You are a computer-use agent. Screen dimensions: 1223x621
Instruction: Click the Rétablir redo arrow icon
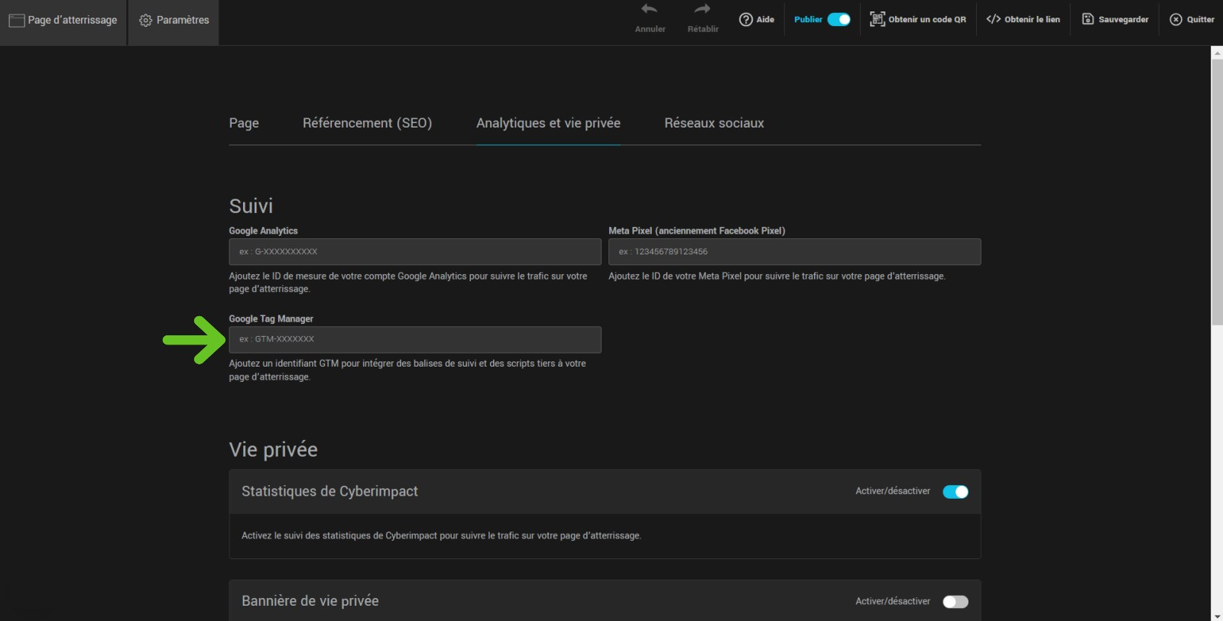pos(702,10)
